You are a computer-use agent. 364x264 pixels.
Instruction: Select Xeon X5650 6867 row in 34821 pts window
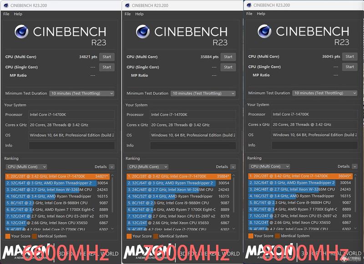pyautogui.click(x=57, y=223)
